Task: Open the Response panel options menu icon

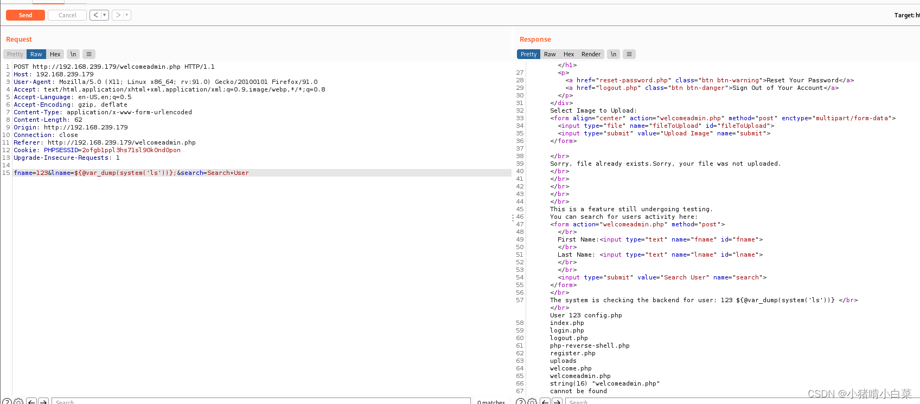Action: 629,54
